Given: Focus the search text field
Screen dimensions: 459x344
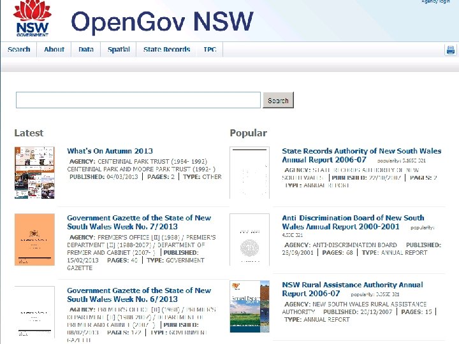Looking at the screenshot, I should tap(138, 100).
